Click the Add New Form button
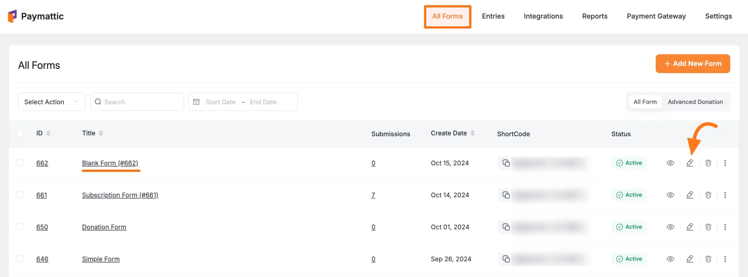Screen dimensions: 748x277 coord(692,64)
